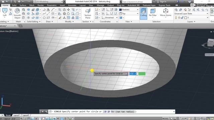The width and height of the screenshot is (214, 120).
Task: Close the command line with X button
Action: [x=42, y=112]
